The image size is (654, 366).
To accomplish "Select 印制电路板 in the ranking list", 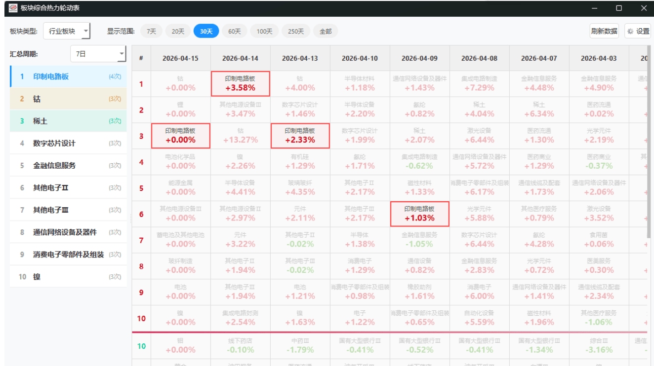I will pos(68,76).
